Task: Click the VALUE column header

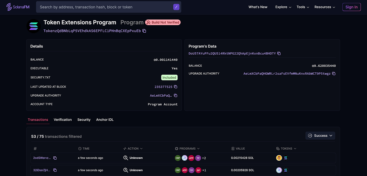Action: [238, 149]
